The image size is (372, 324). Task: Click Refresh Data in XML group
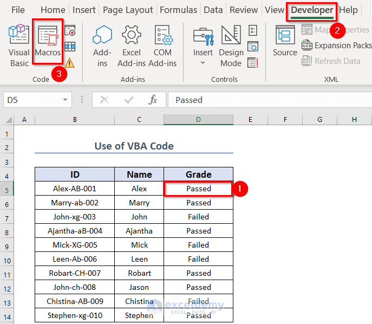331,61
